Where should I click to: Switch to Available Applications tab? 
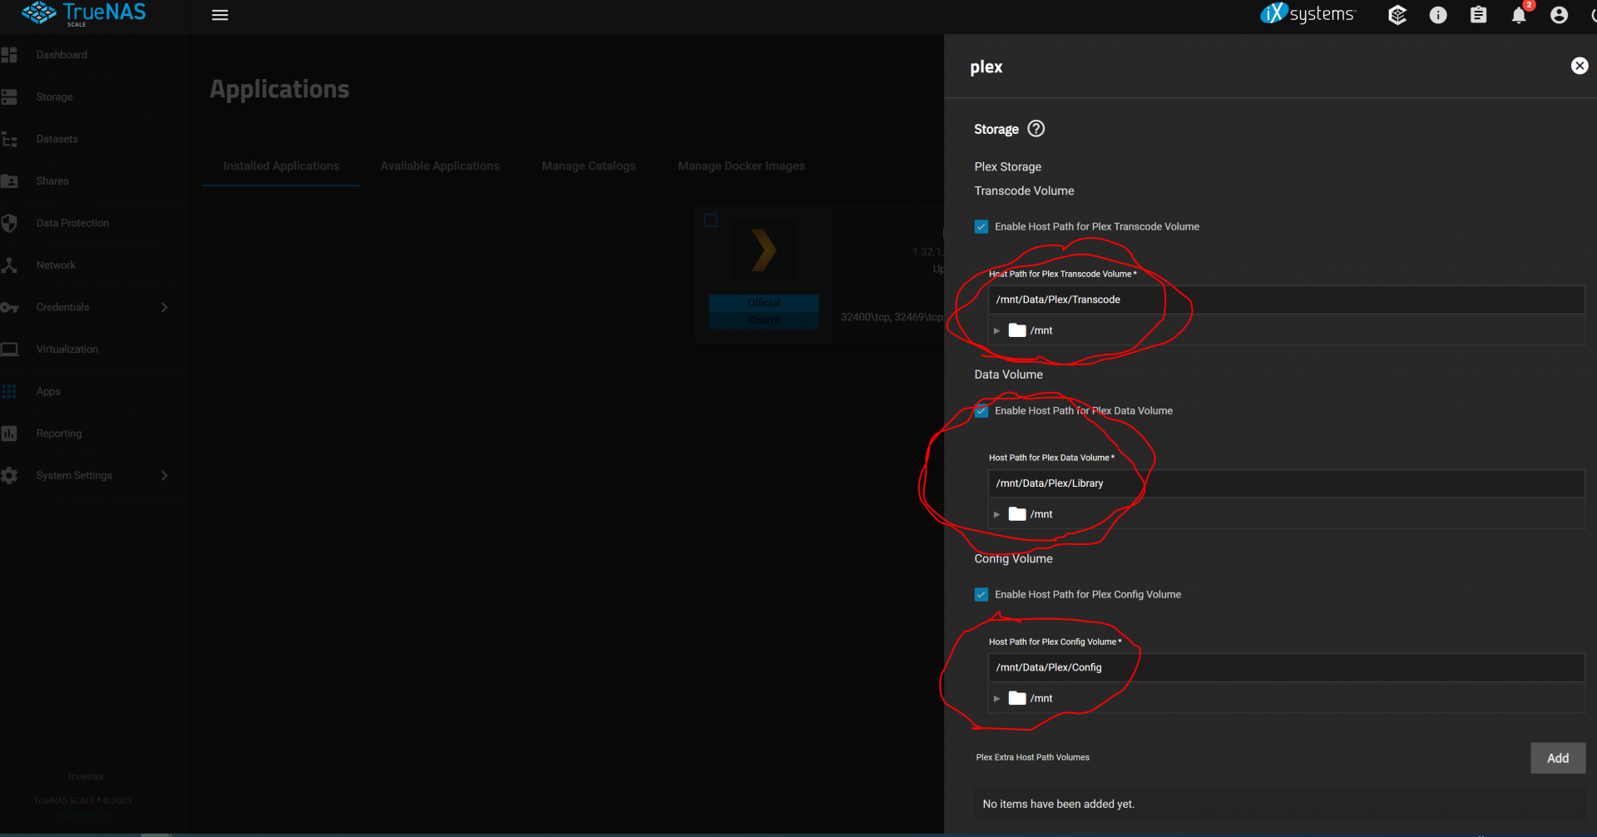pos(440,166)
